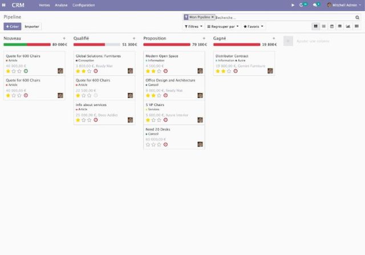This screenshot has height=255, width=365.
Task: Open the activities clock icon in navbar
Action: pyautogui.click(x=301, y=5)
